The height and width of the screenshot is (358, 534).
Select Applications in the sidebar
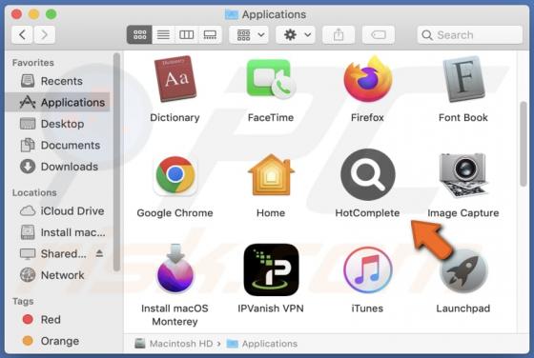[58, 102]
